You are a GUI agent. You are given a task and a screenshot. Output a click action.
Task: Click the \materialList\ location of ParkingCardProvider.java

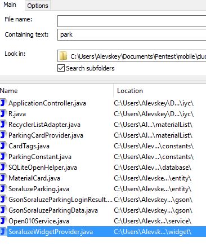[153, 135]
